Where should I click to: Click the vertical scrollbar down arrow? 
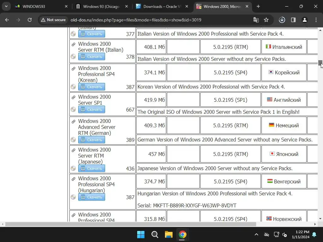point(320,219)
